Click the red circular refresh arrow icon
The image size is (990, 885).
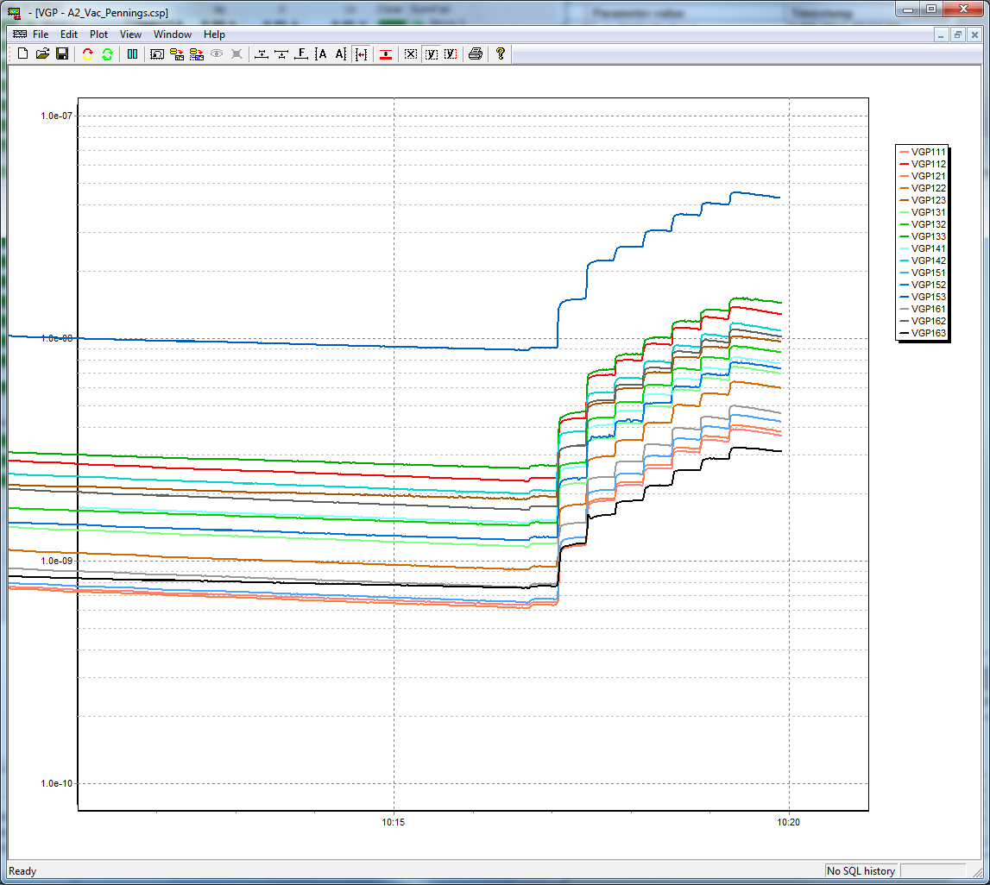coord(87,53)
